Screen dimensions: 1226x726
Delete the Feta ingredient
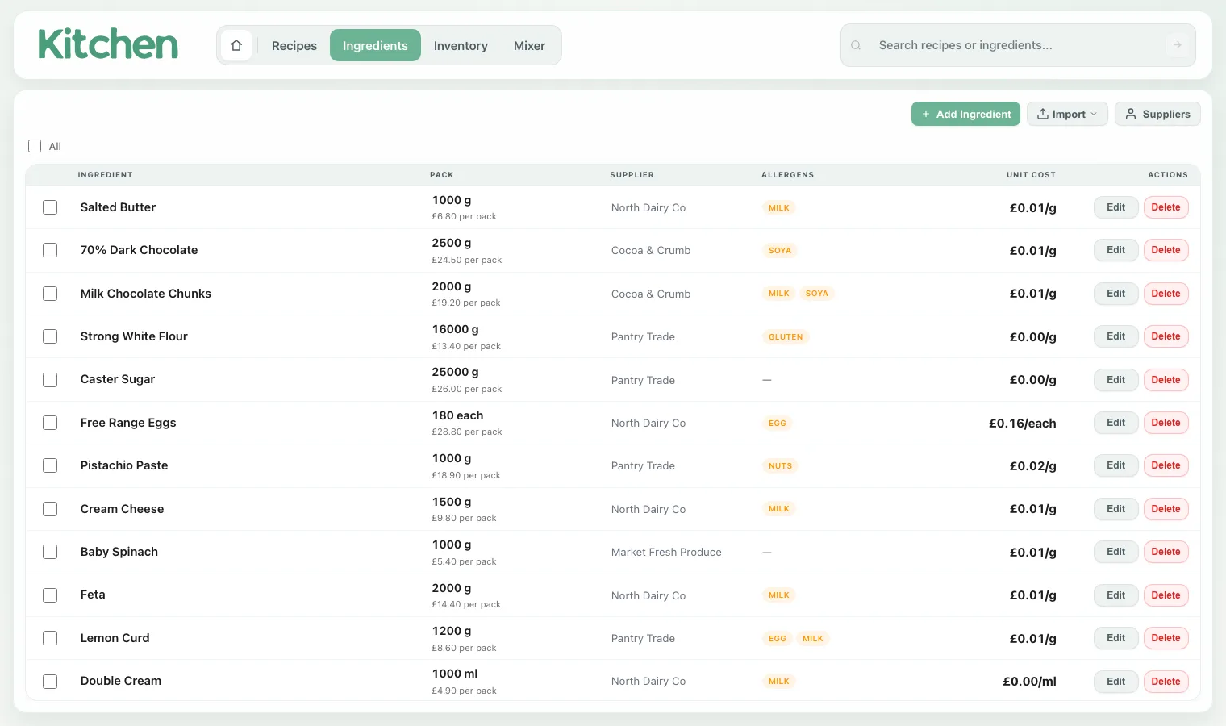point(1166,595)
